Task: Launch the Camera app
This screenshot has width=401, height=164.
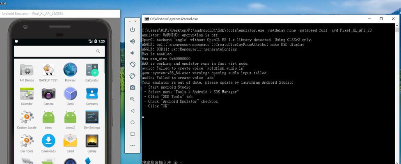Action: pyautogui.click(x=48, y=96)
